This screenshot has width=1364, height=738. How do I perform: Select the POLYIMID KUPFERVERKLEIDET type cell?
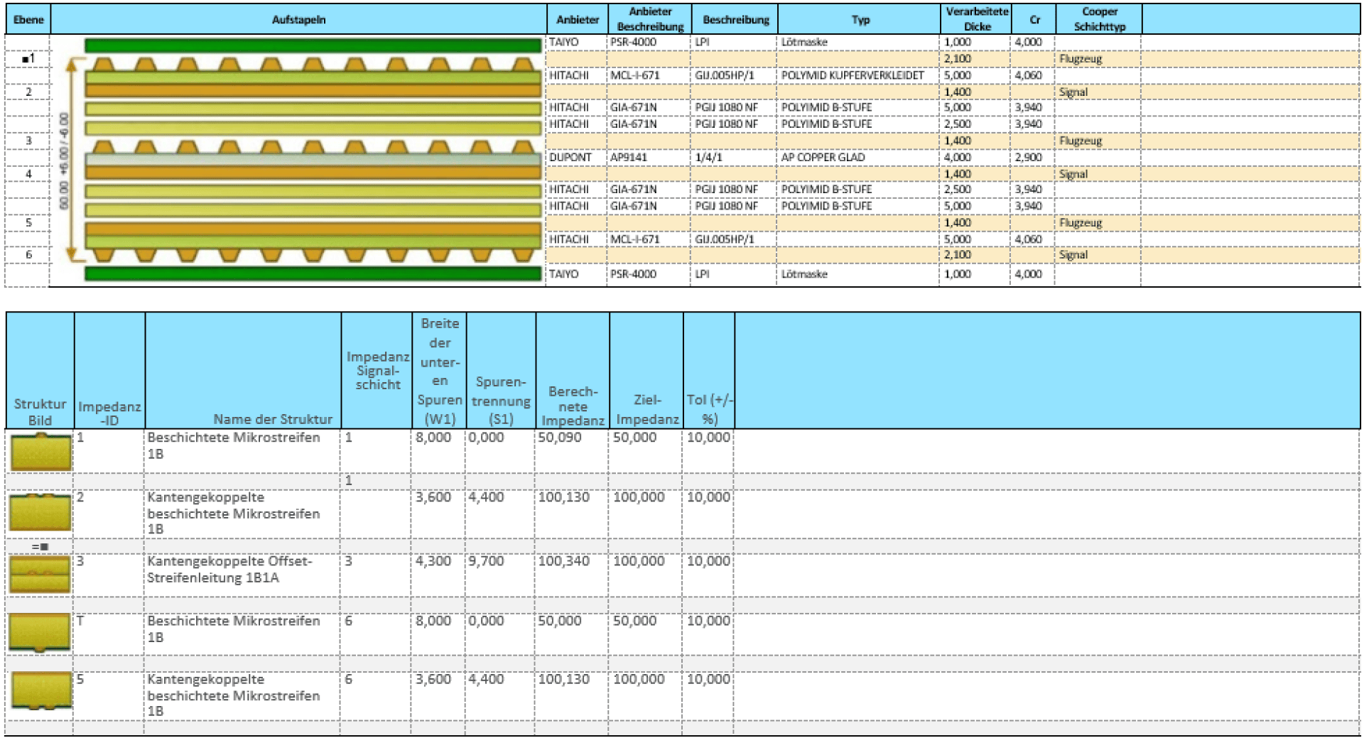(858, 75)
